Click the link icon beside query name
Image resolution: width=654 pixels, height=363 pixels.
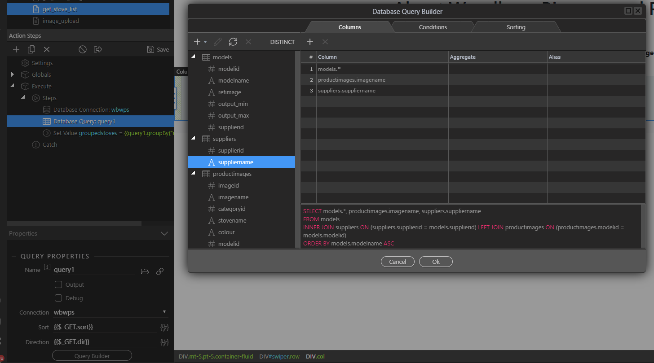[x=159, y=271]
